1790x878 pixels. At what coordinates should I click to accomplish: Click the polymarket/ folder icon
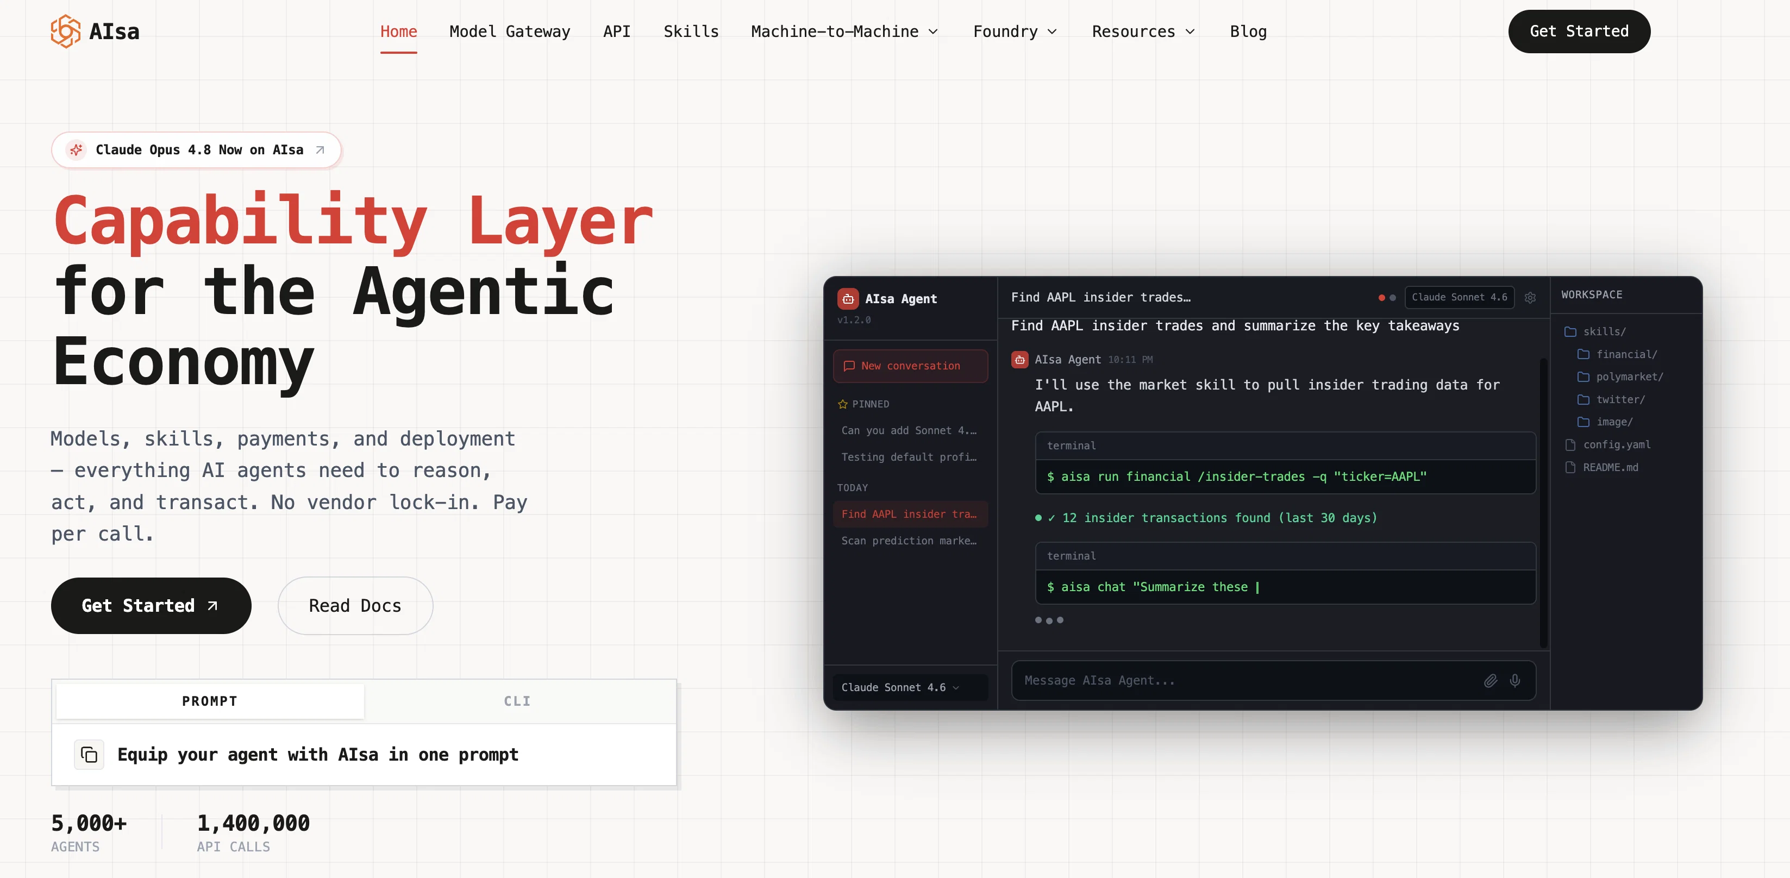click(1584, 377)
